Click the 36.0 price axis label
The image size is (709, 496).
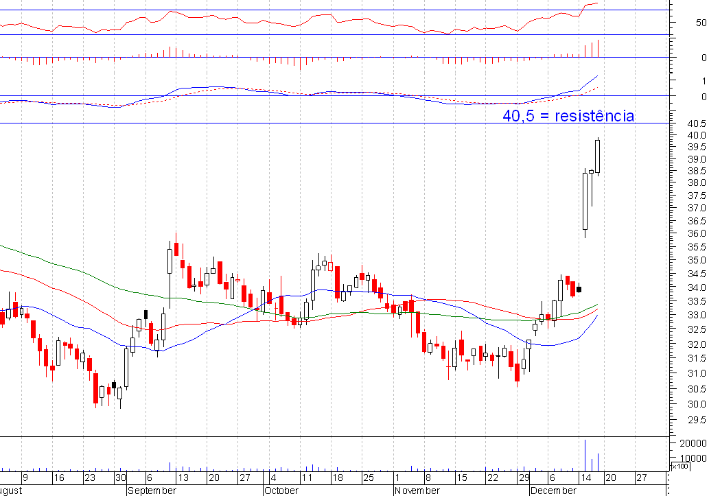697,233
